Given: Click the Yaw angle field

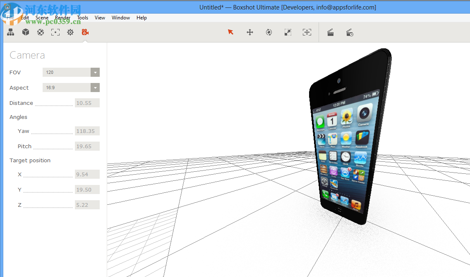Looking at the screenshot, I should 87,131.
